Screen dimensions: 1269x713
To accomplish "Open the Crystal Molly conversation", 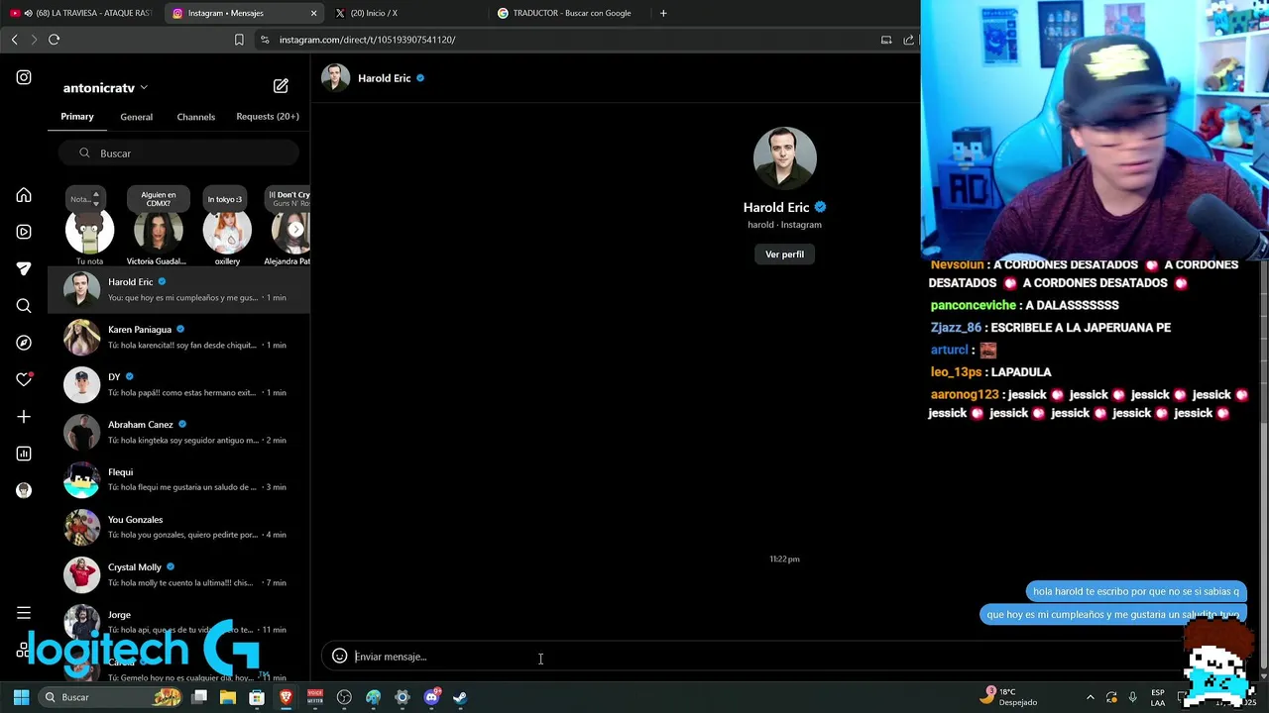I will click(178, 574).
